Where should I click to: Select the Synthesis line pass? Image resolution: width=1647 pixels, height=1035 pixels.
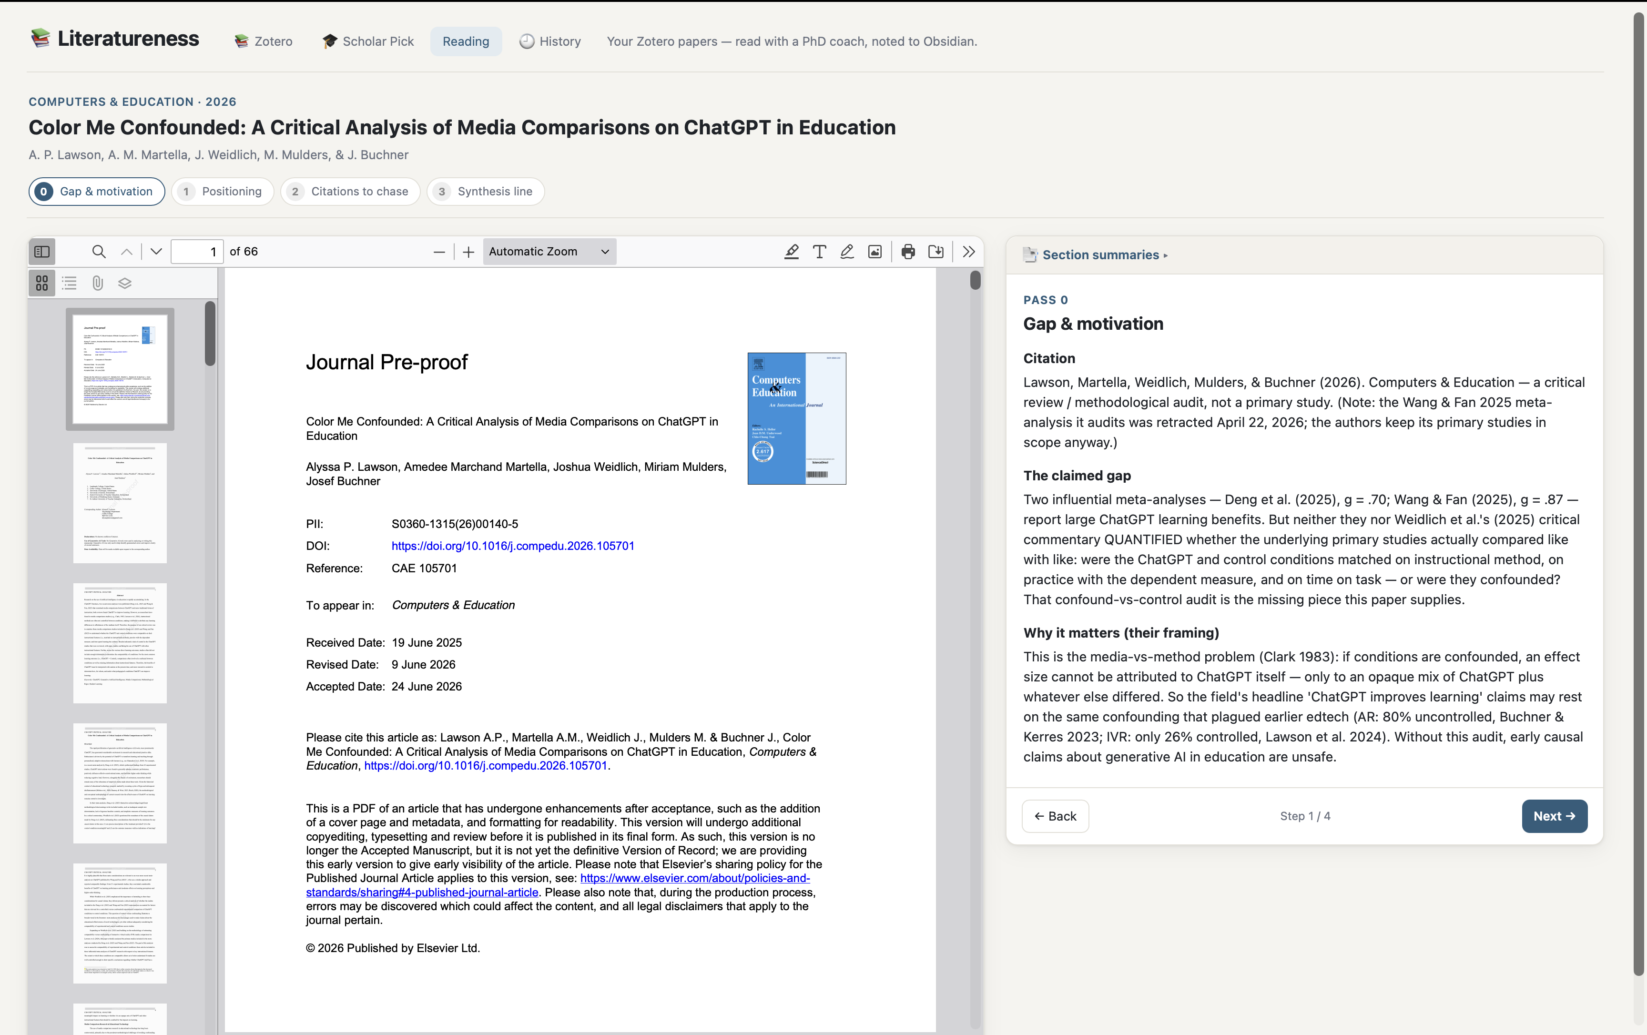[x=486, y=192]
